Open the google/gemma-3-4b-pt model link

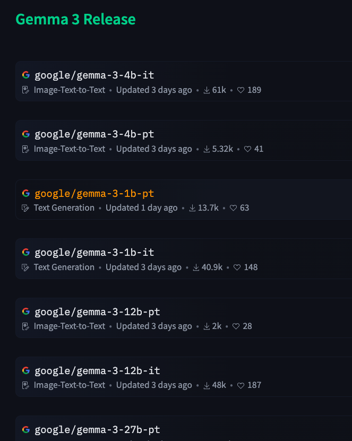(x=95, y=134)
